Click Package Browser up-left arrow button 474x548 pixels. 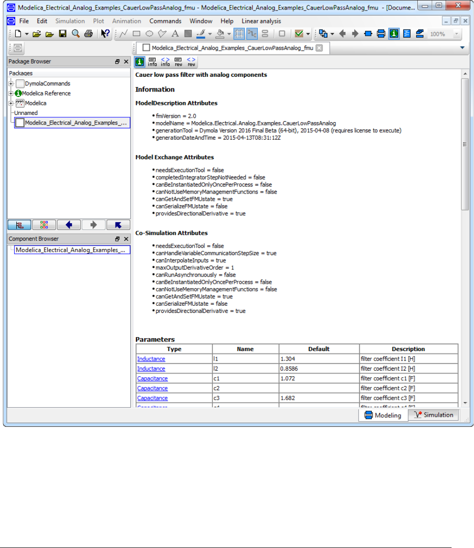(x=118, y=225)
